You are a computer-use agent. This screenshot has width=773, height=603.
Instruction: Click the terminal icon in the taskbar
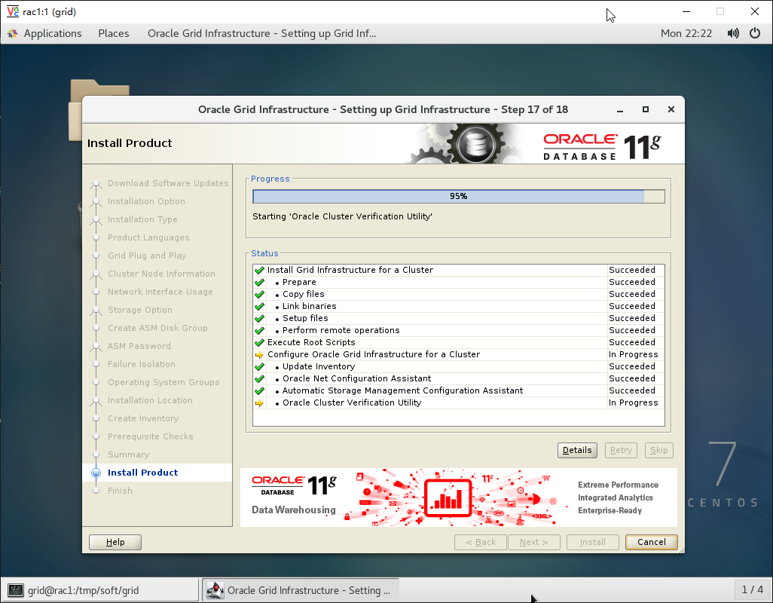(x=16, y=590)
